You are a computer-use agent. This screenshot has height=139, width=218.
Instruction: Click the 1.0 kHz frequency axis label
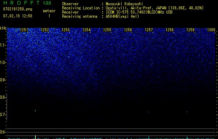3,63
